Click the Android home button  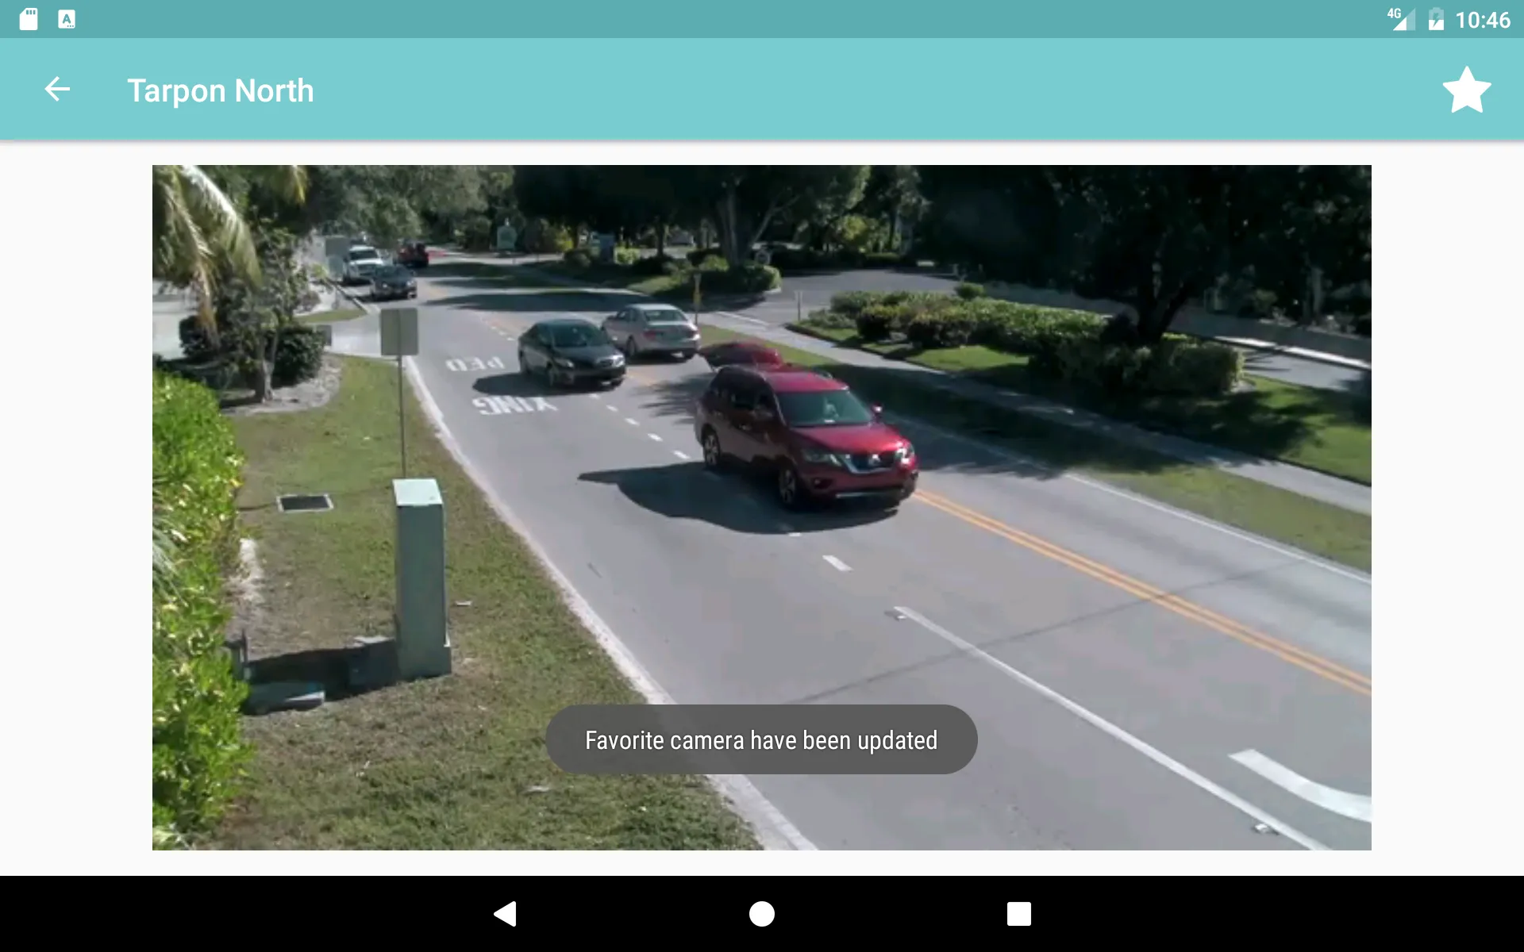point(761,912)
